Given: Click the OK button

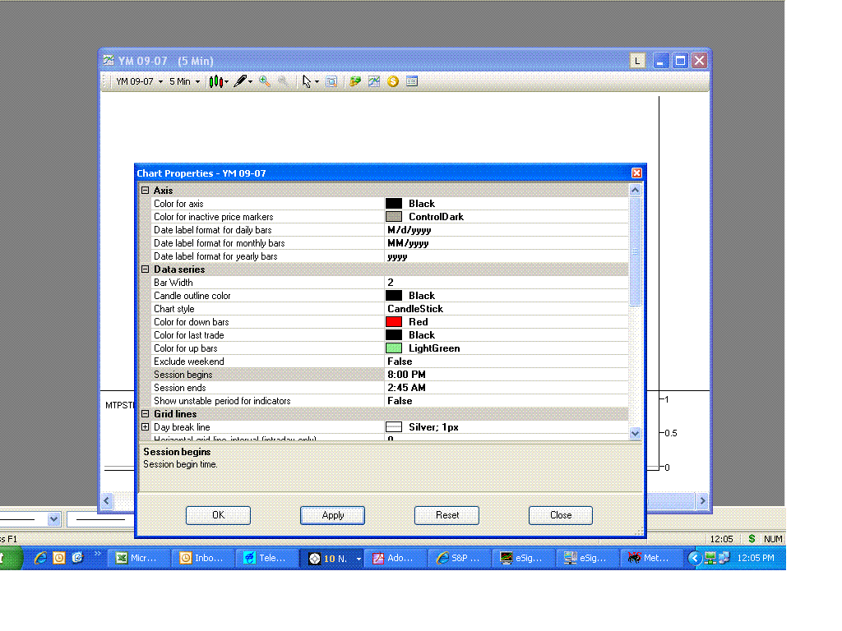Looking at the screenshot, I should click(218, 515).
